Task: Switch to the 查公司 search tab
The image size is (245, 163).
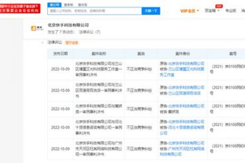Action: [54, 5]
